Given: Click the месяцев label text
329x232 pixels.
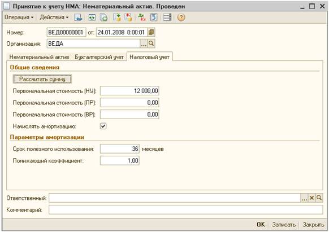Looking at the screenshot, I should point(153,149).
